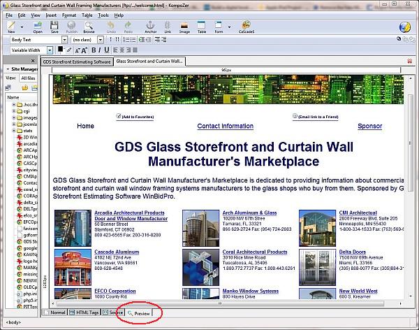Toggle numbered list formatting
Viewport: 419px width, 330px height.
pos(126,40)
